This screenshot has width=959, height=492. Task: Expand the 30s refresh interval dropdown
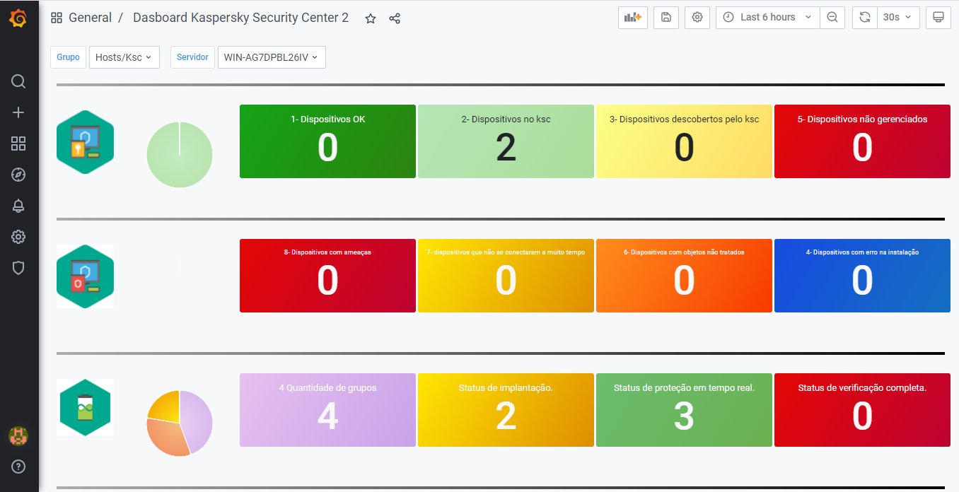coord(898,17)
